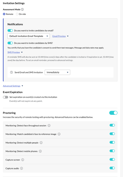
Task: Disable invite candidates by email toggle
Action: click(10, 31)
